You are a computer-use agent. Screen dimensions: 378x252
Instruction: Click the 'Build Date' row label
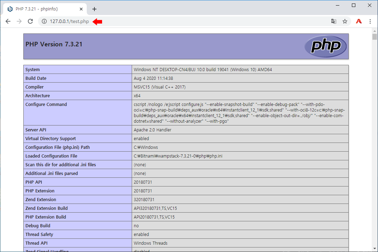[x=36, y=78]
